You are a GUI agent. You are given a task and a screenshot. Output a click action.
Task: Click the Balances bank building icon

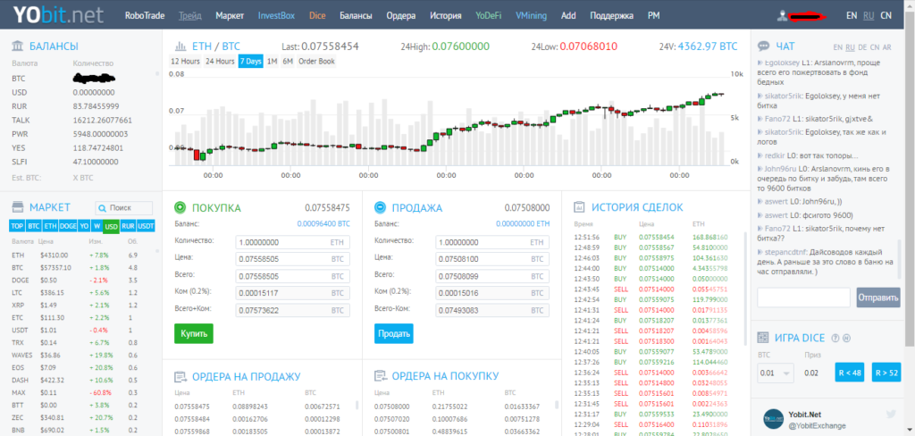[18, 46]
